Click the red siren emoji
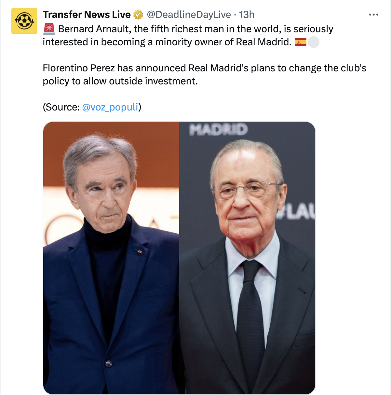Image resolution: width=391 pixels, height=395 pixels. coord(49,29)
